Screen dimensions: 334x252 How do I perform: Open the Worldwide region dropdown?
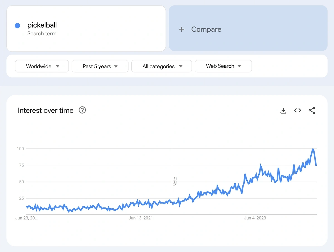point(42,66)
